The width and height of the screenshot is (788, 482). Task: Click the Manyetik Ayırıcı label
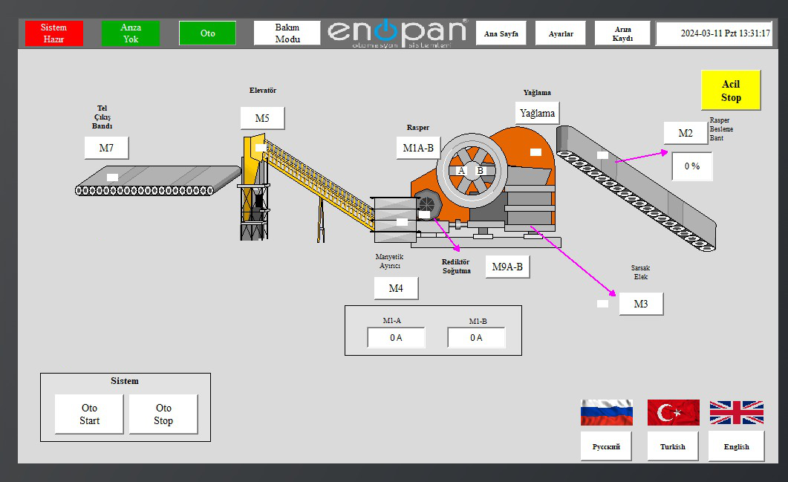click(x=389, y=261)
